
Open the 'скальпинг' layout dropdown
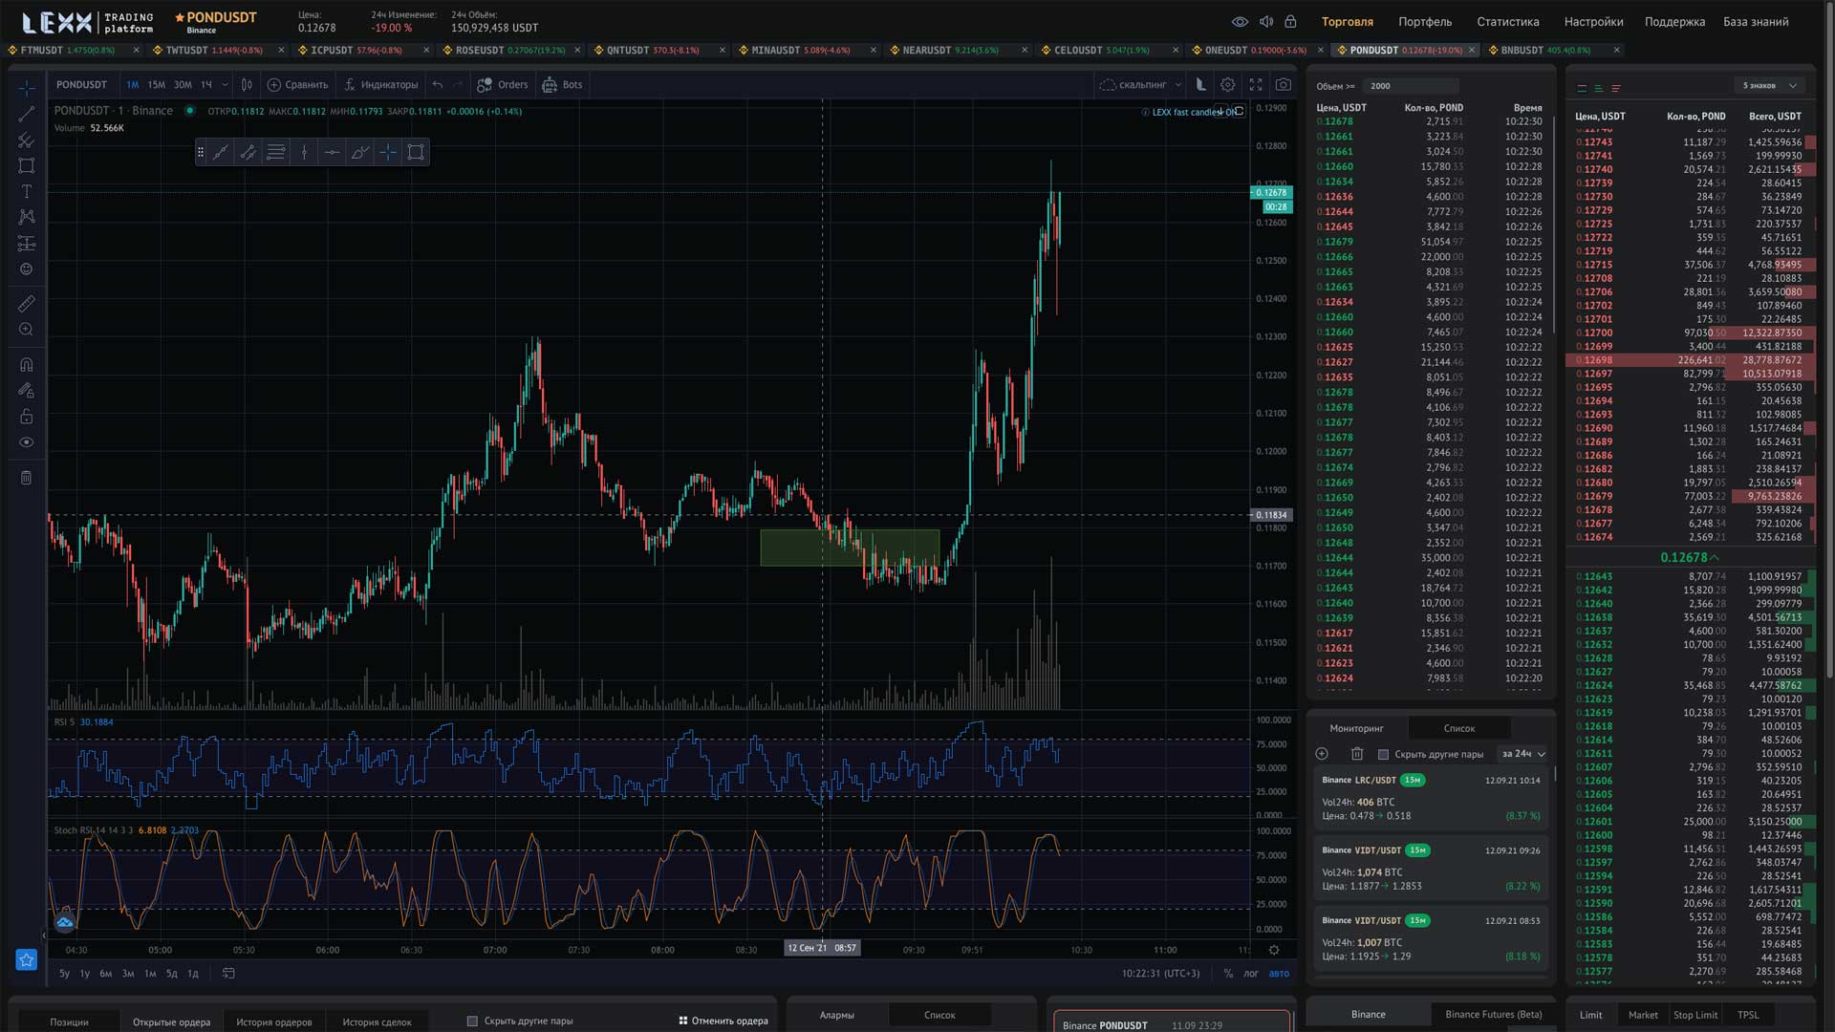click(1141, 85)
